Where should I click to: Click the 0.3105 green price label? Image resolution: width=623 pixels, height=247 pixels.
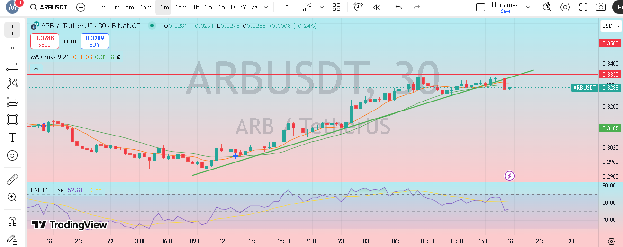(610, 128)
